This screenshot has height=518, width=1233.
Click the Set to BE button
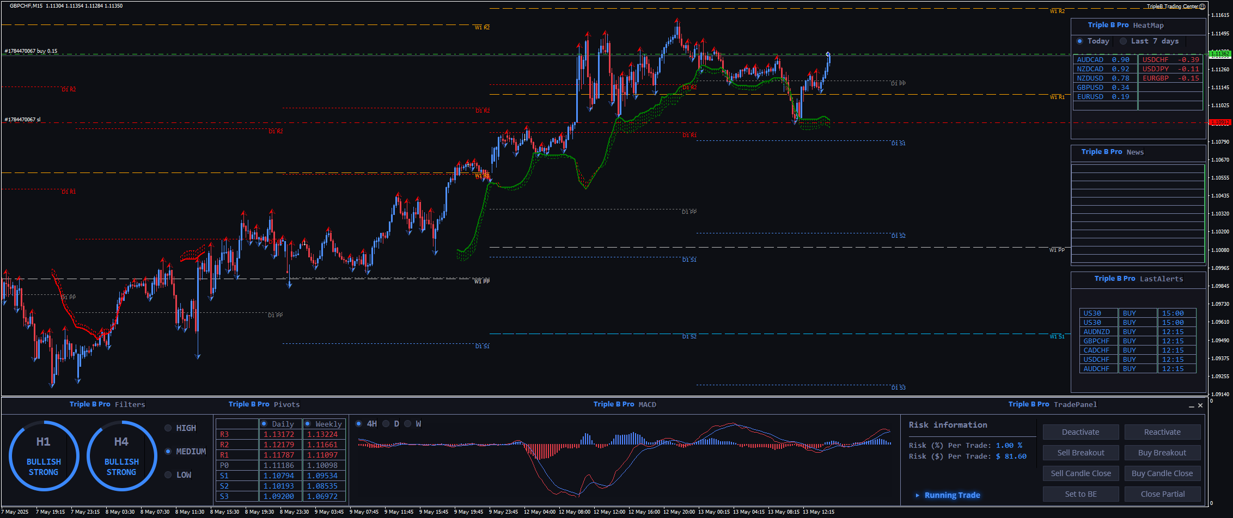(1081, 494)
